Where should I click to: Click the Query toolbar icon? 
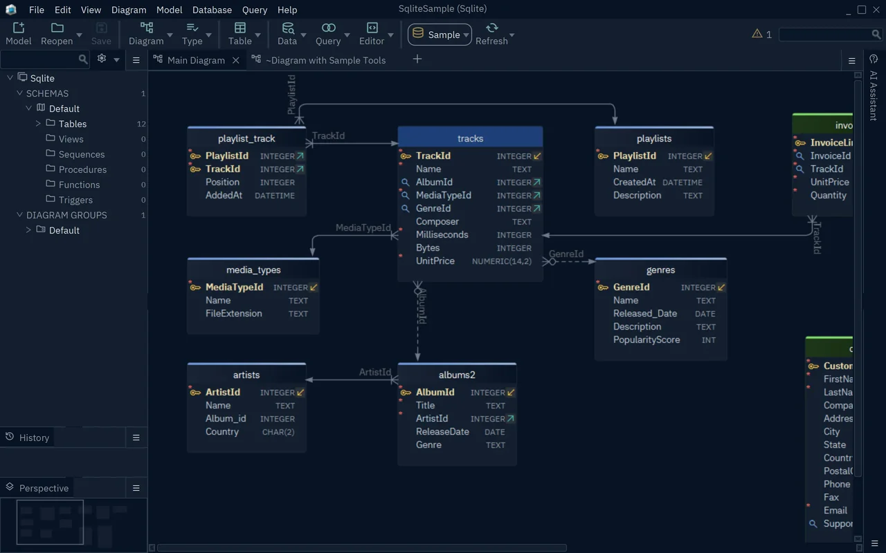coord(328,28)
